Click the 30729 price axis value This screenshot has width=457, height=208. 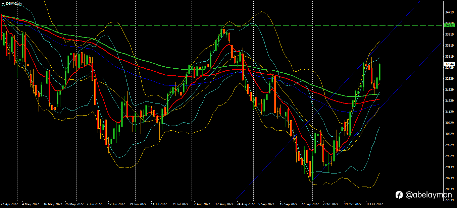[x=450, y=123]
